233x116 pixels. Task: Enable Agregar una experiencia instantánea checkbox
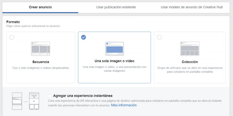(x=50, y=96)
